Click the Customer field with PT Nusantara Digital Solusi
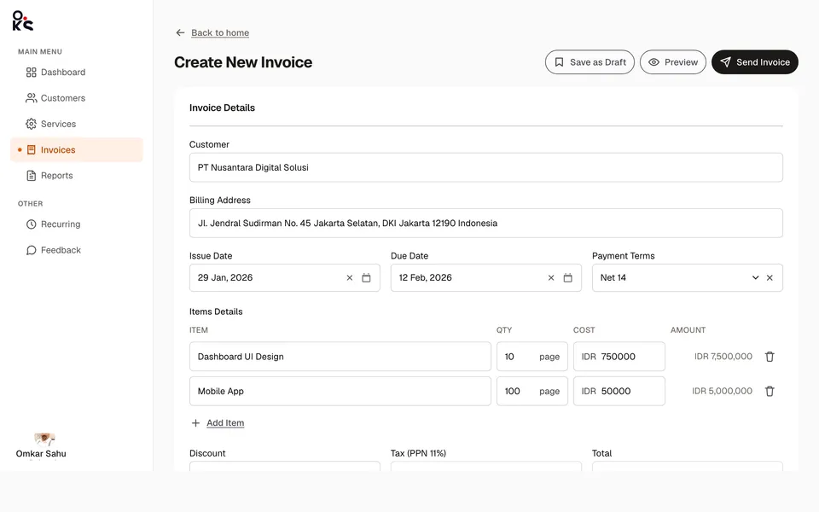 pos(485,168)
